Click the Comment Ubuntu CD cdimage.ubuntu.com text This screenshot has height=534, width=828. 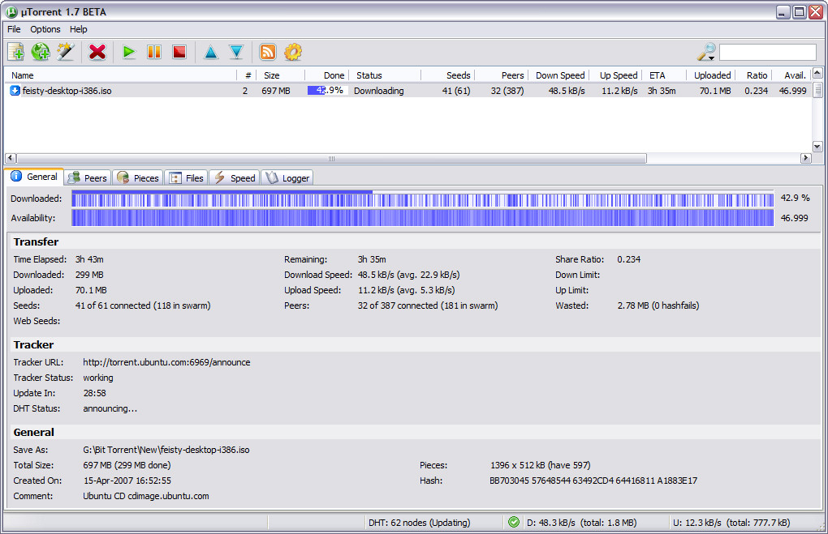point(146,496)
